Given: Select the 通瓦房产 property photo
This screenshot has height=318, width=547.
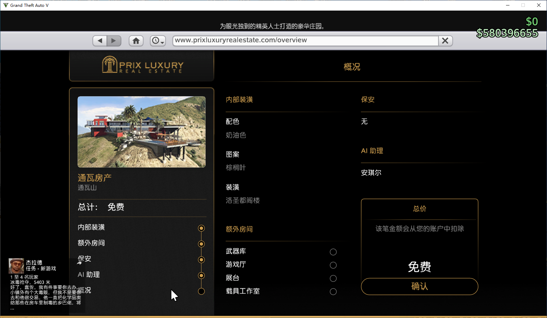Looking at the screenshot, I should click(141, 132).
